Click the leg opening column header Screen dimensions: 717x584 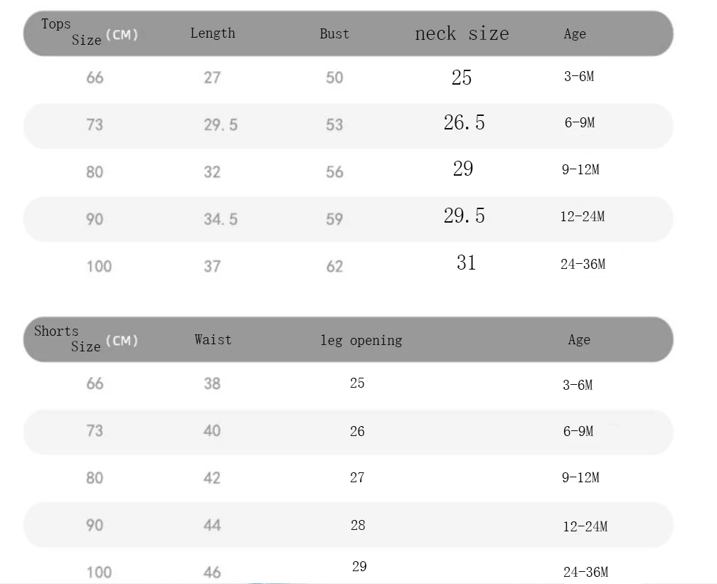(361, 340)
